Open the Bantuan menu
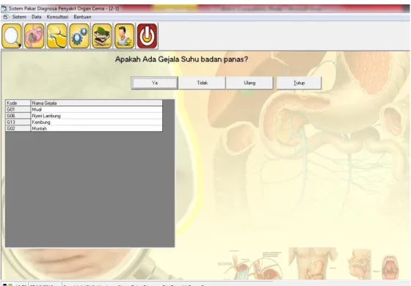Image resolution: width=411 pixels, height=286 pixels. coord(82,17)
